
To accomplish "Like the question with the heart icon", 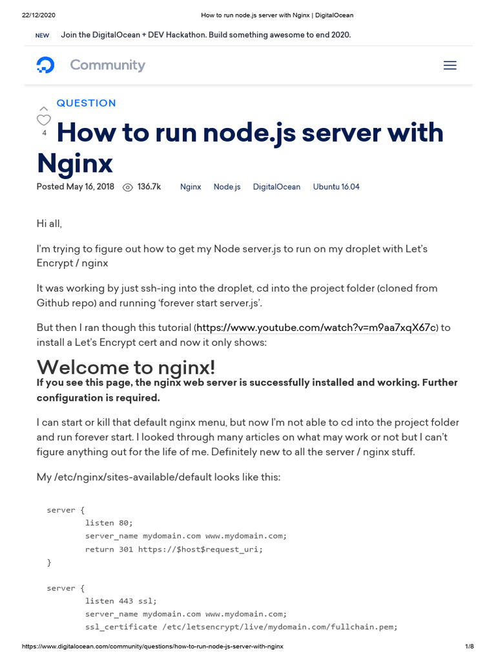I will (43, 120).
